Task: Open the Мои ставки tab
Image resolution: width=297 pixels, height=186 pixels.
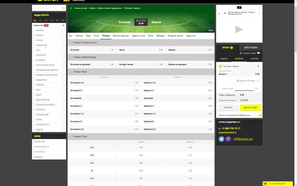Action: (251, 48)
